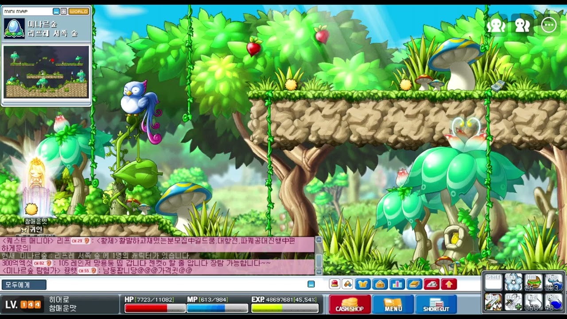
Task: Click the 미나르숲 region name in mini map
Action: pyautogui.click(x=43, y=24)
